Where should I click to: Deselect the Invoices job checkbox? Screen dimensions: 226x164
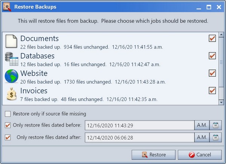(212, 91)
